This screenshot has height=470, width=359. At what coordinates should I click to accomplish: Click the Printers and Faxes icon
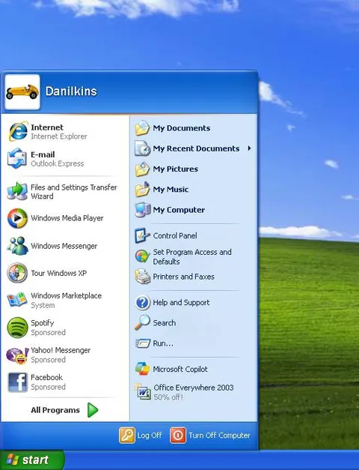pos(142,277)
